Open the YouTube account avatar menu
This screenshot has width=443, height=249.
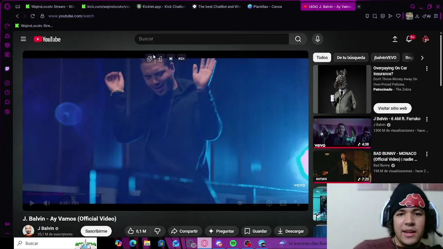tap(426, 39)
